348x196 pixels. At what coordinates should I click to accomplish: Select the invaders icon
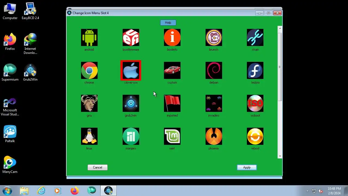[214, 103]
